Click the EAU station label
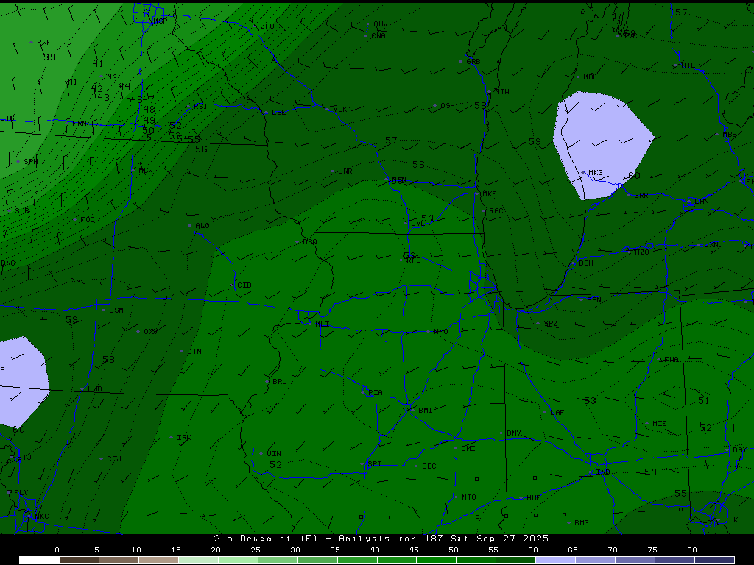The image size is (754, 565). pos(267,26)
